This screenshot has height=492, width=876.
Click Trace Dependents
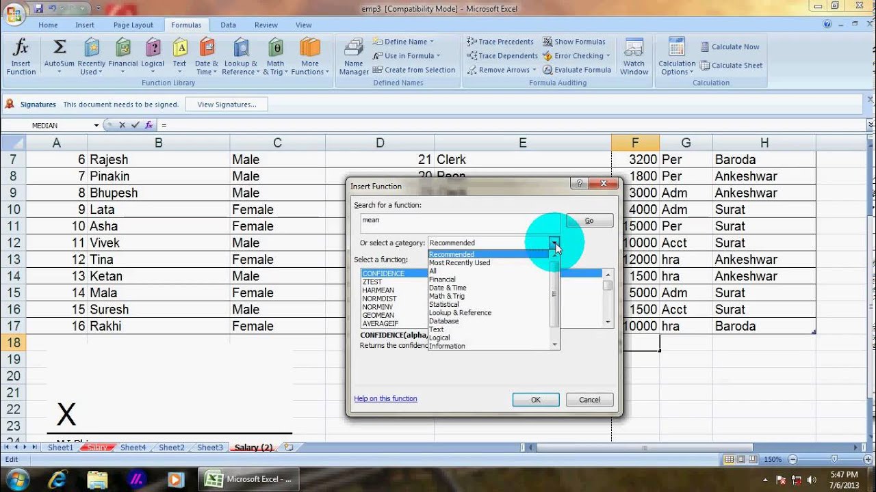pos(502,56)
